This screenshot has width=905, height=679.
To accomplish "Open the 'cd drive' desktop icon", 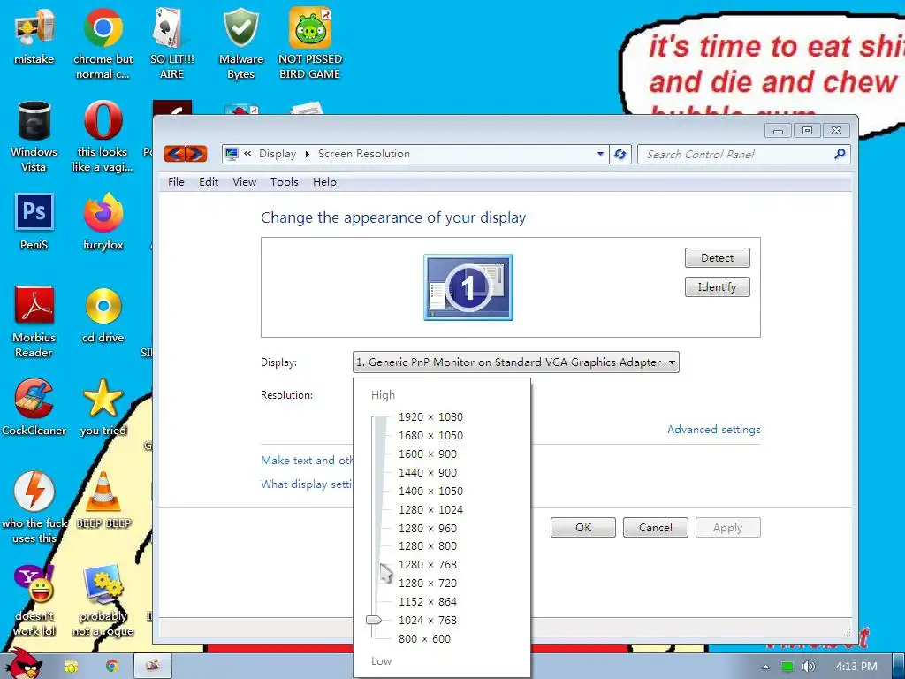I will (x=103, y=315).
